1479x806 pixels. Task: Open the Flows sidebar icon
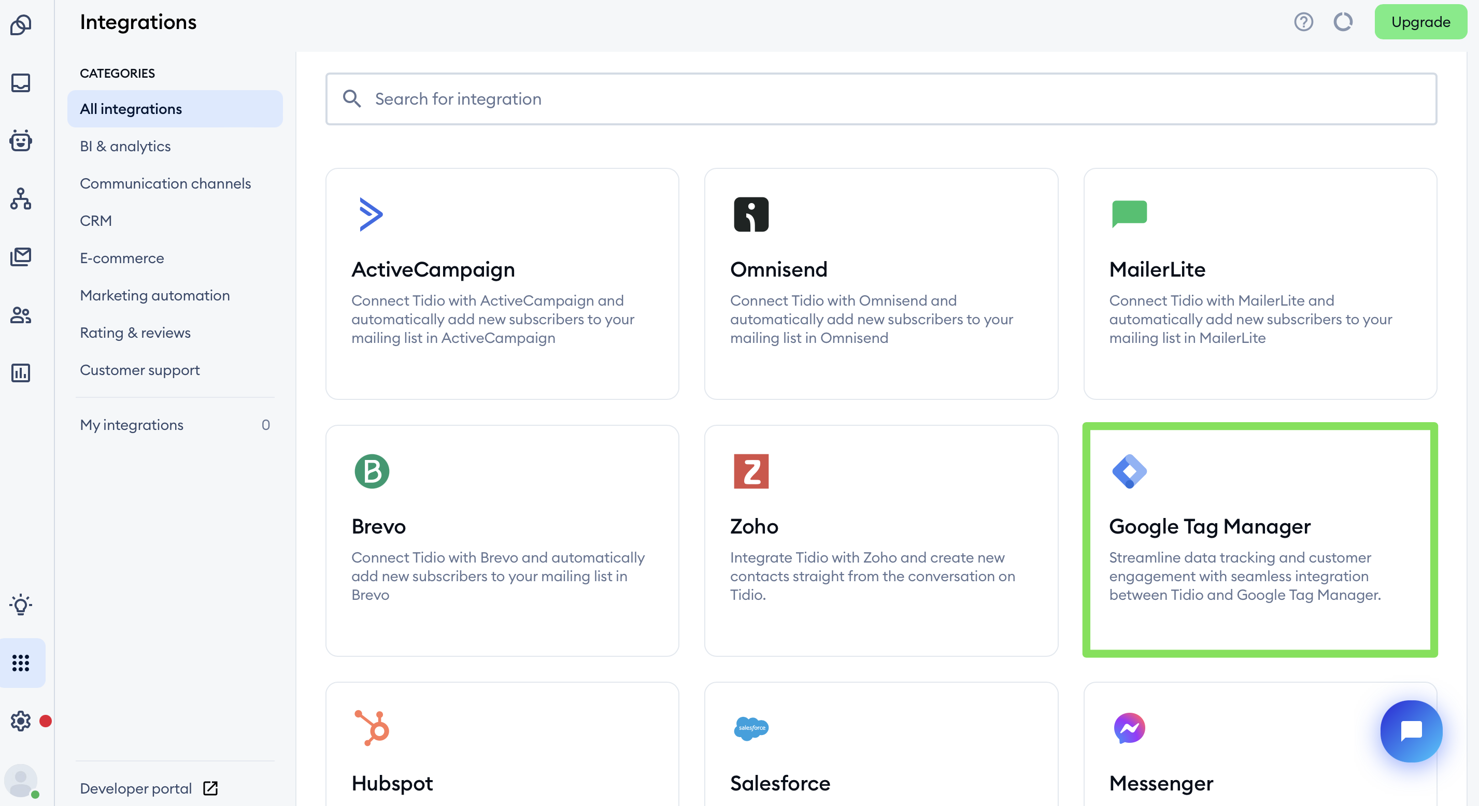coord(21,198)
